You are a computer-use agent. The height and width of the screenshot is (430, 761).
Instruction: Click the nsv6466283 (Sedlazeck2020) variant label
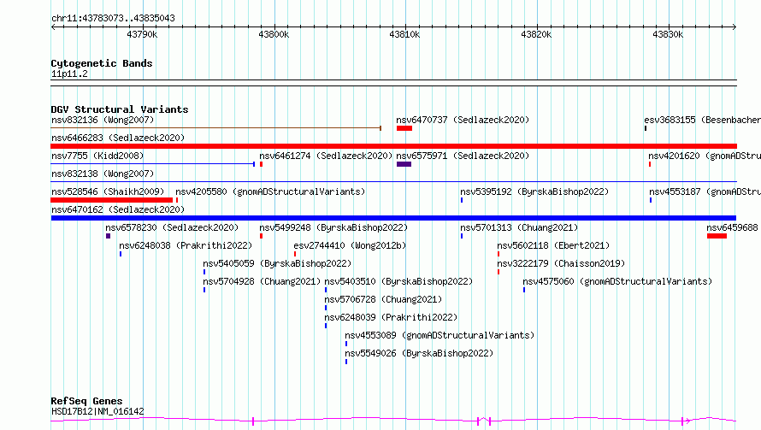(x=118, y=138)
